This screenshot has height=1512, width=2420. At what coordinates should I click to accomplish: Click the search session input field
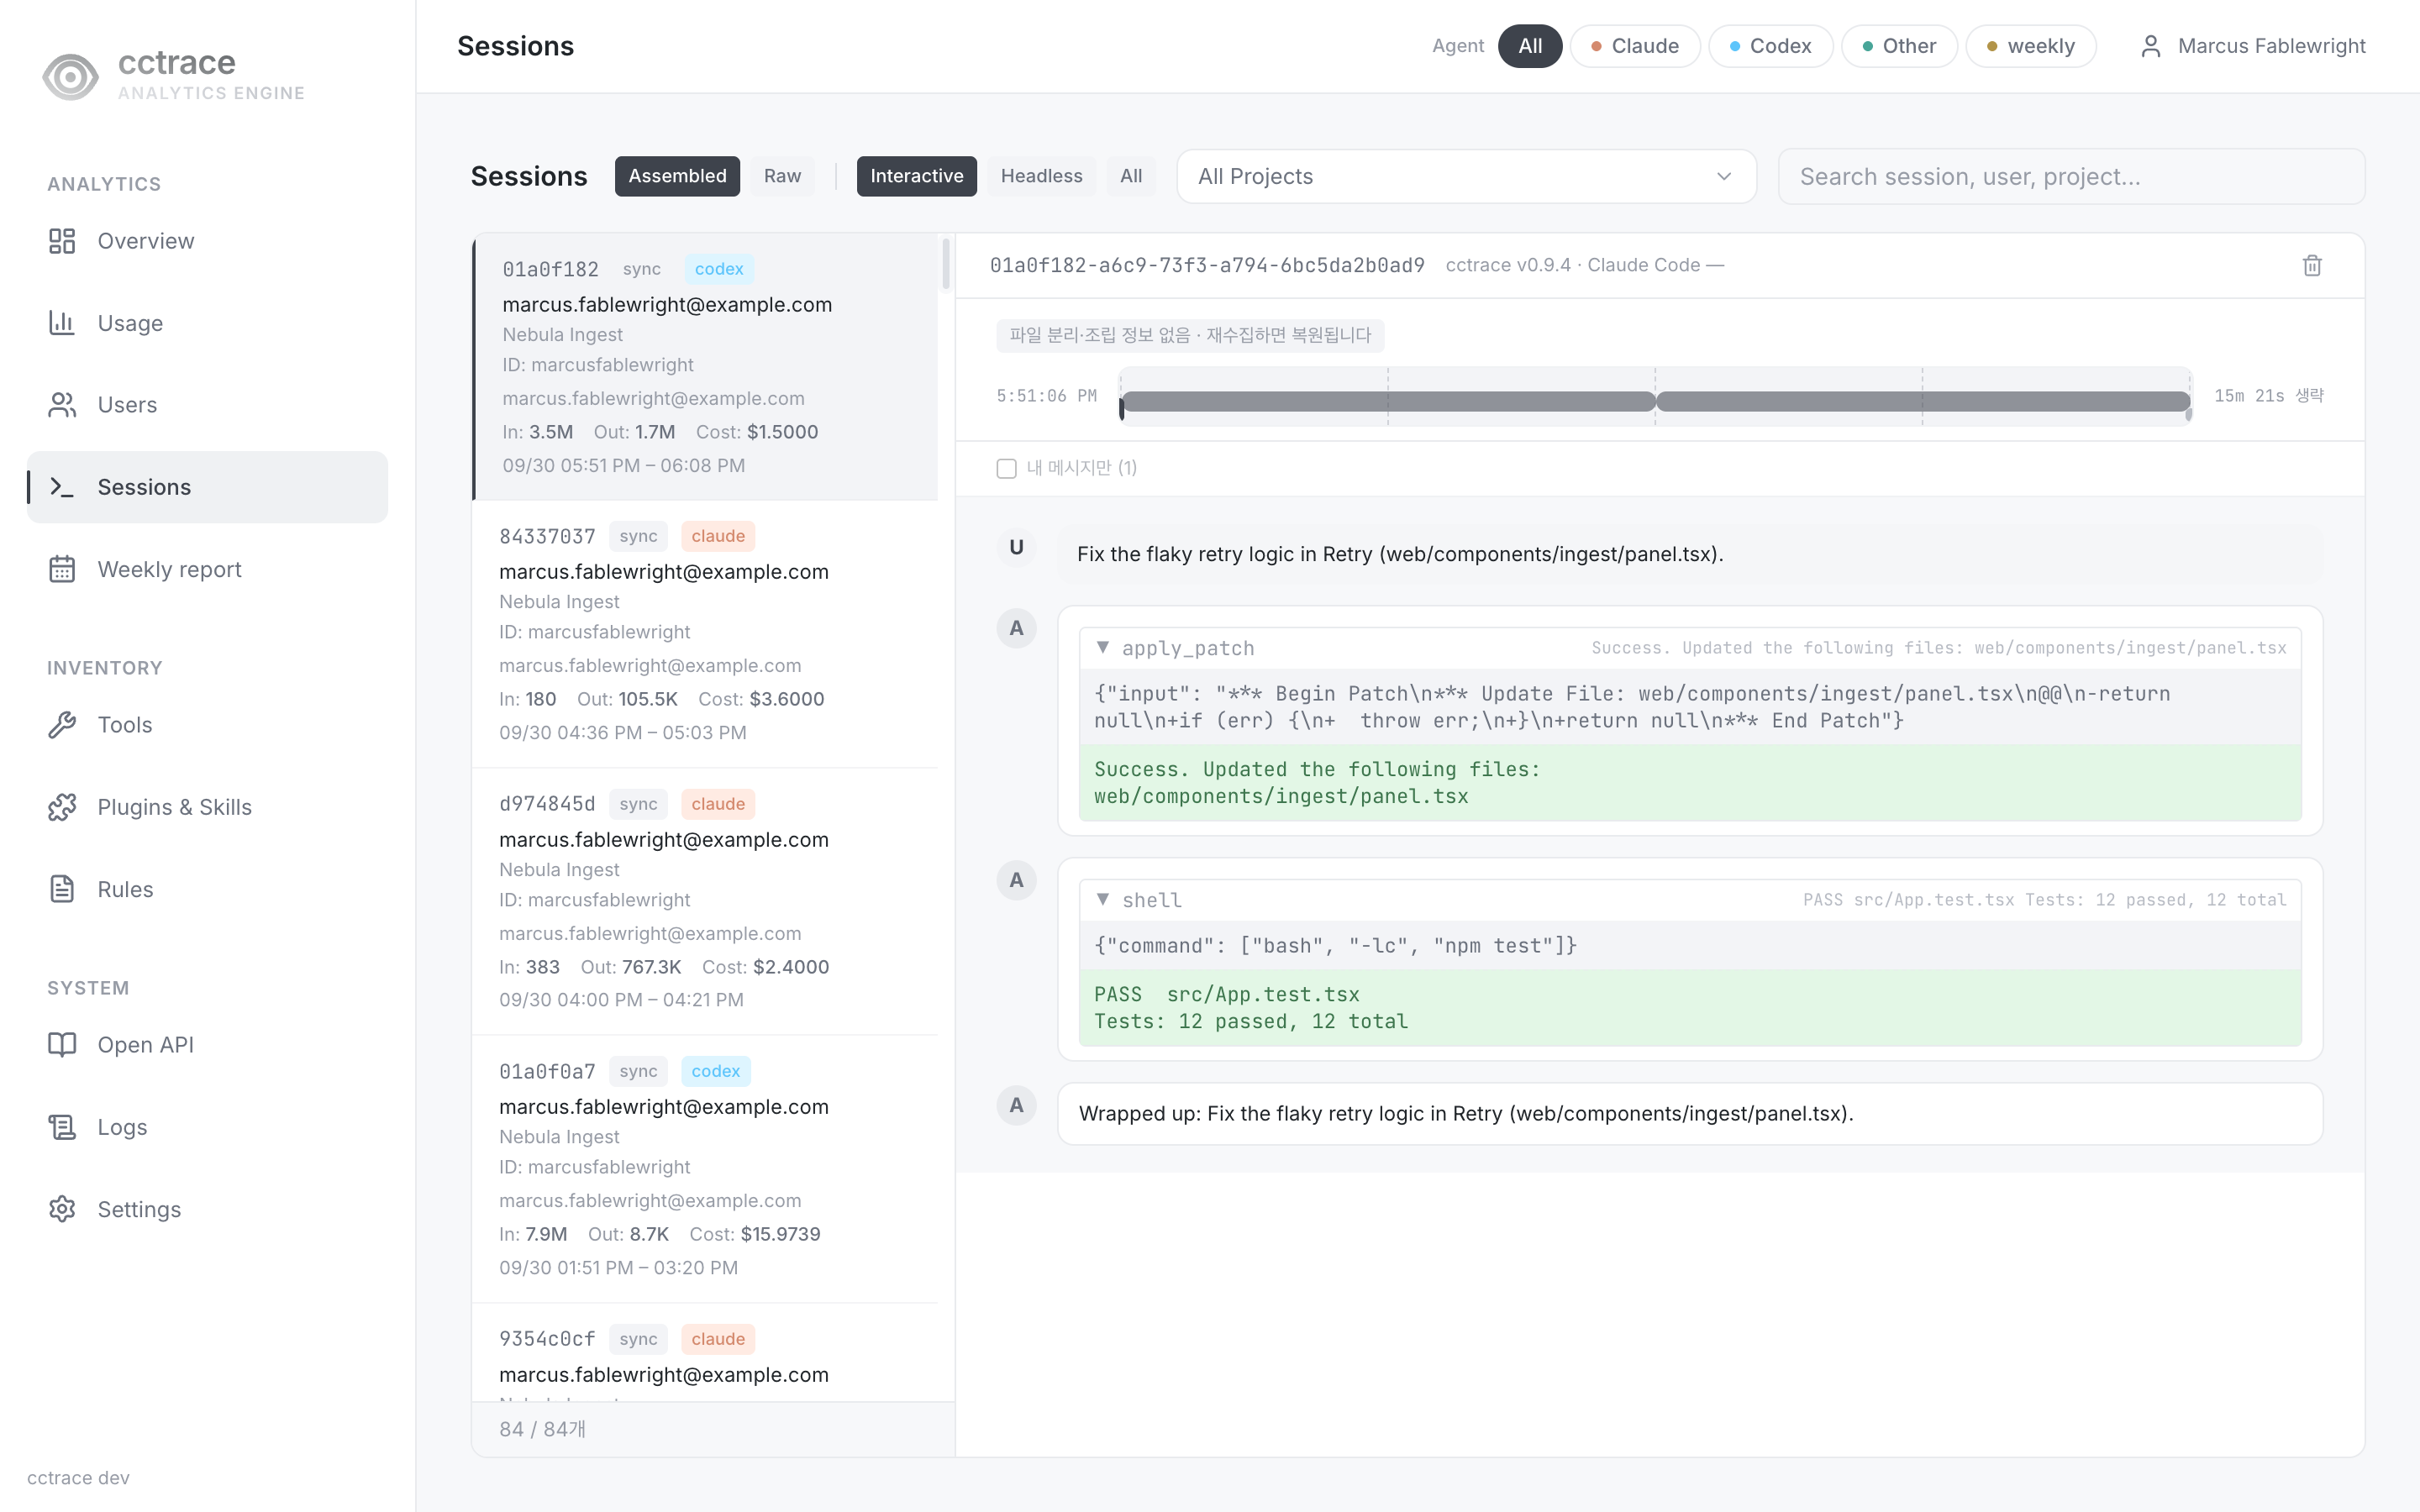[x=2071, y=177]
